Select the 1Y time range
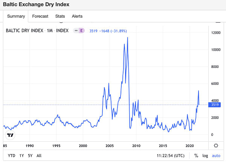Viewport: 226px width, 162px height. [x=21, y=156]
